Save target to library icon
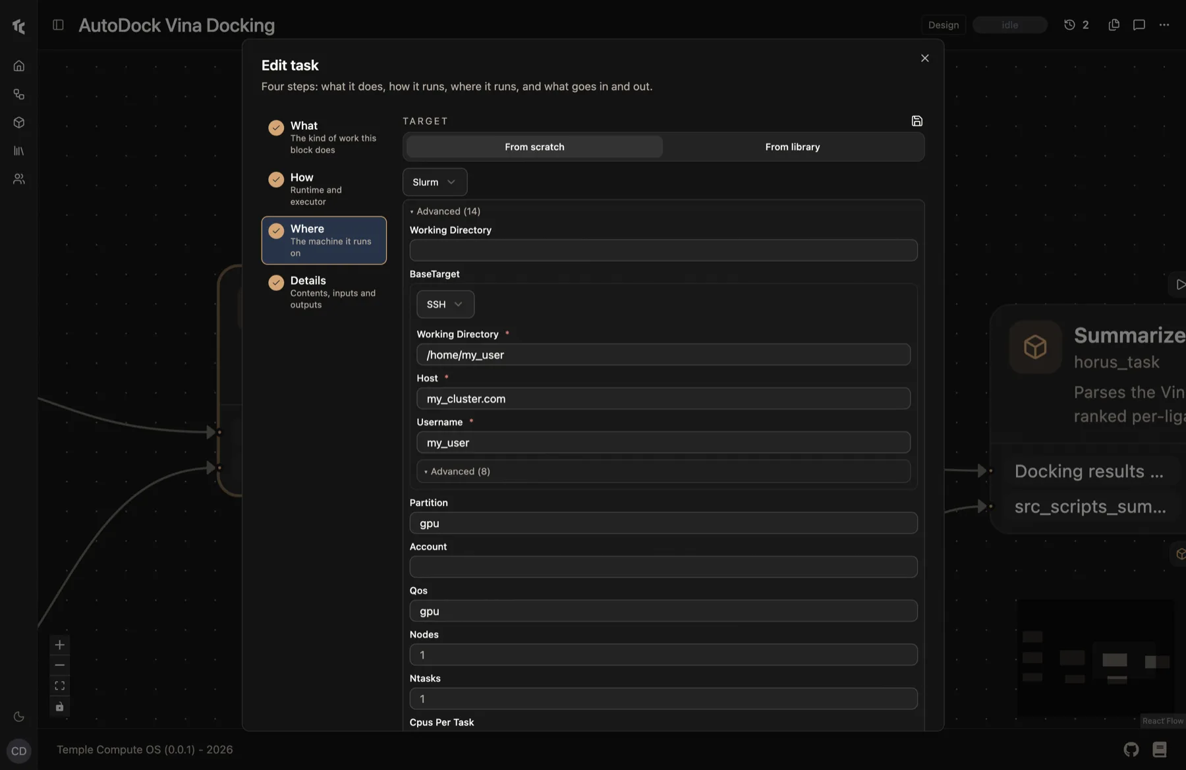1186x770 pixels. (917, 121)
